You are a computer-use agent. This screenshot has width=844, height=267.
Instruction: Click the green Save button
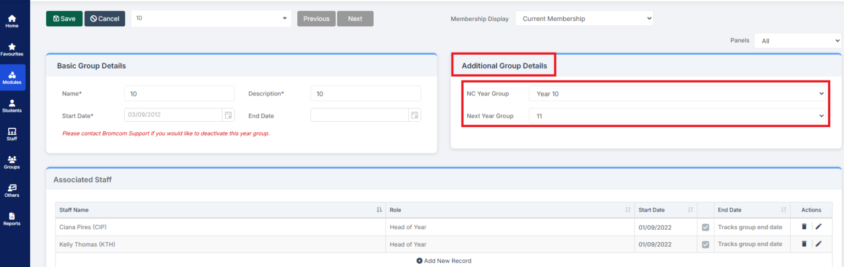64,19
